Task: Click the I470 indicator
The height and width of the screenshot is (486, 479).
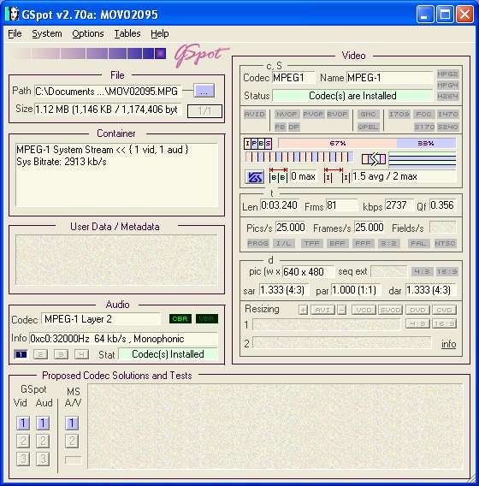Action: point(447,114)
